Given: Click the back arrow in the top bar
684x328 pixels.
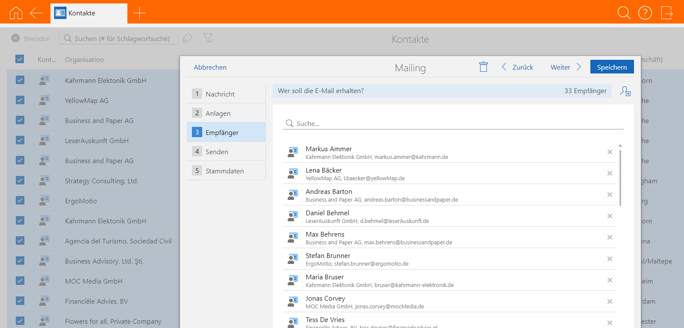Looking at the screenshot, I should (37, 13).
